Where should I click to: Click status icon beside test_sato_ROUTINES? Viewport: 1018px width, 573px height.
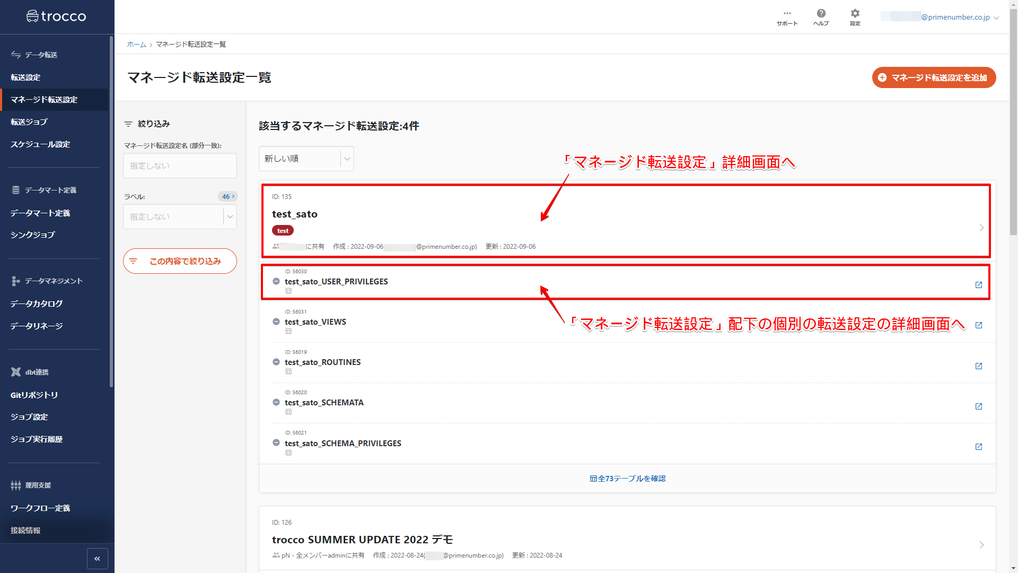tap(276, 362)
